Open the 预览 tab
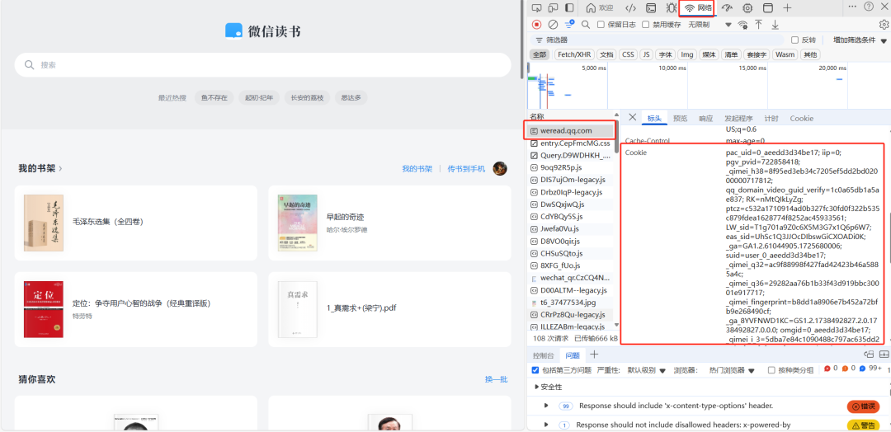The width and height of the screenshot is (891, 432). [680, 118]
